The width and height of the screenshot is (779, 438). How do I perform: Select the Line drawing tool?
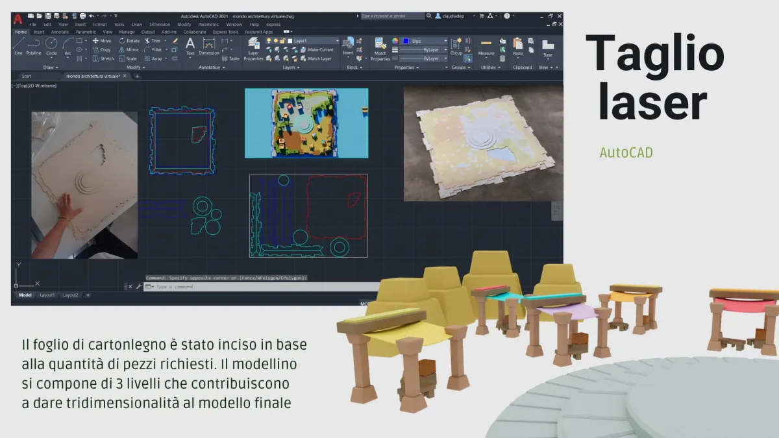point(18,45)
